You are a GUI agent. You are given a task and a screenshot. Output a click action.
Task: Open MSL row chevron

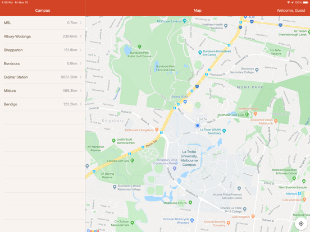pyautogui.click(x=80, y=22)
